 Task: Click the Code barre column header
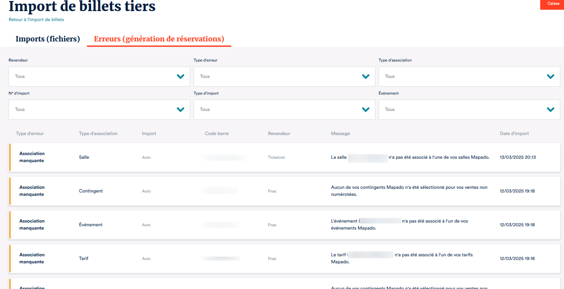point(217,134)
